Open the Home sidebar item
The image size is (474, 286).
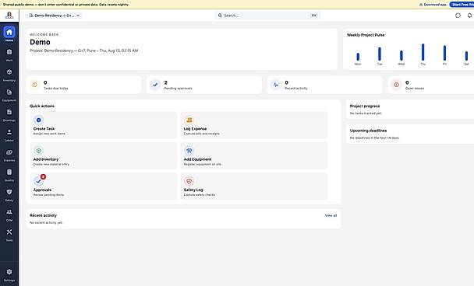9,34
